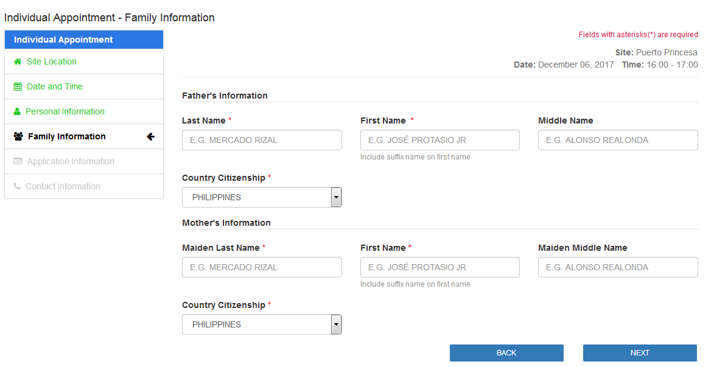Click the dropdown arrow showing PHILIPPINES under Father's Information
The width and height of the screenshot is (714, 367).
[335, 197]
